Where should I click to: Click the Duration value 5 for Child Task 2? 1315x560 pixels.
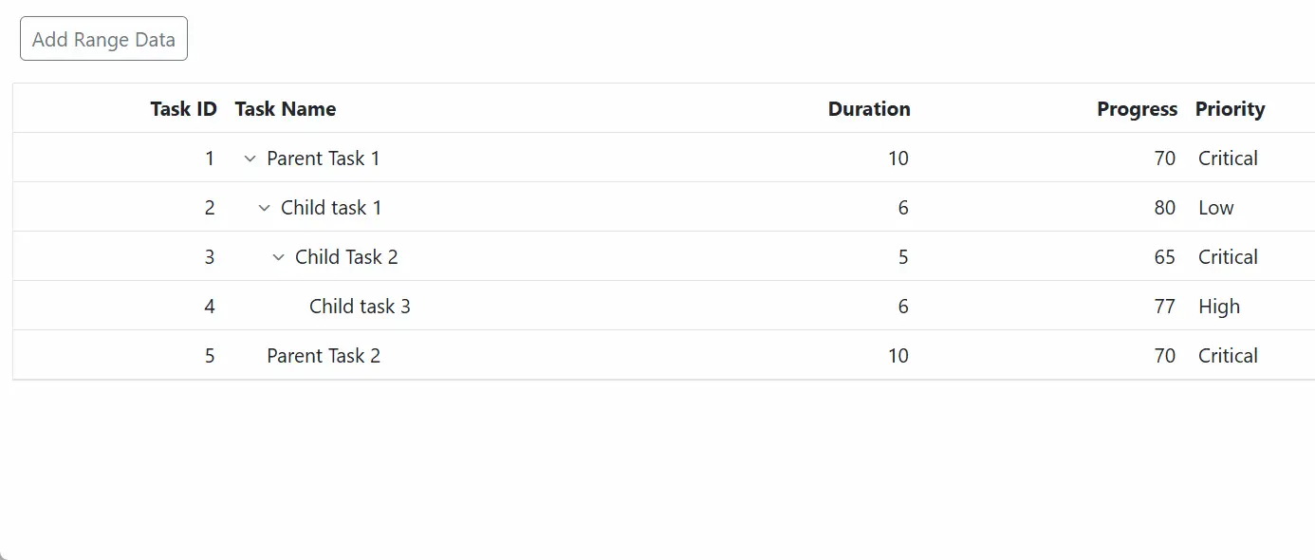tap(903, 256)
